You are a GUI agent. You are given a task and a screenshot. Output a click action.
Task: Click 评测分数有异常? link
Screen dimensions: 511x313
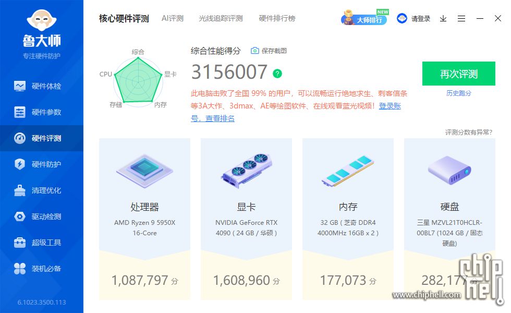[469, 133]
